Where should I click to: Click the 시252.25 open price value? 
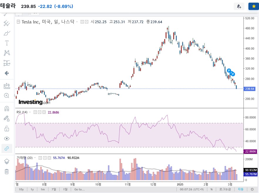pos(99,22)
